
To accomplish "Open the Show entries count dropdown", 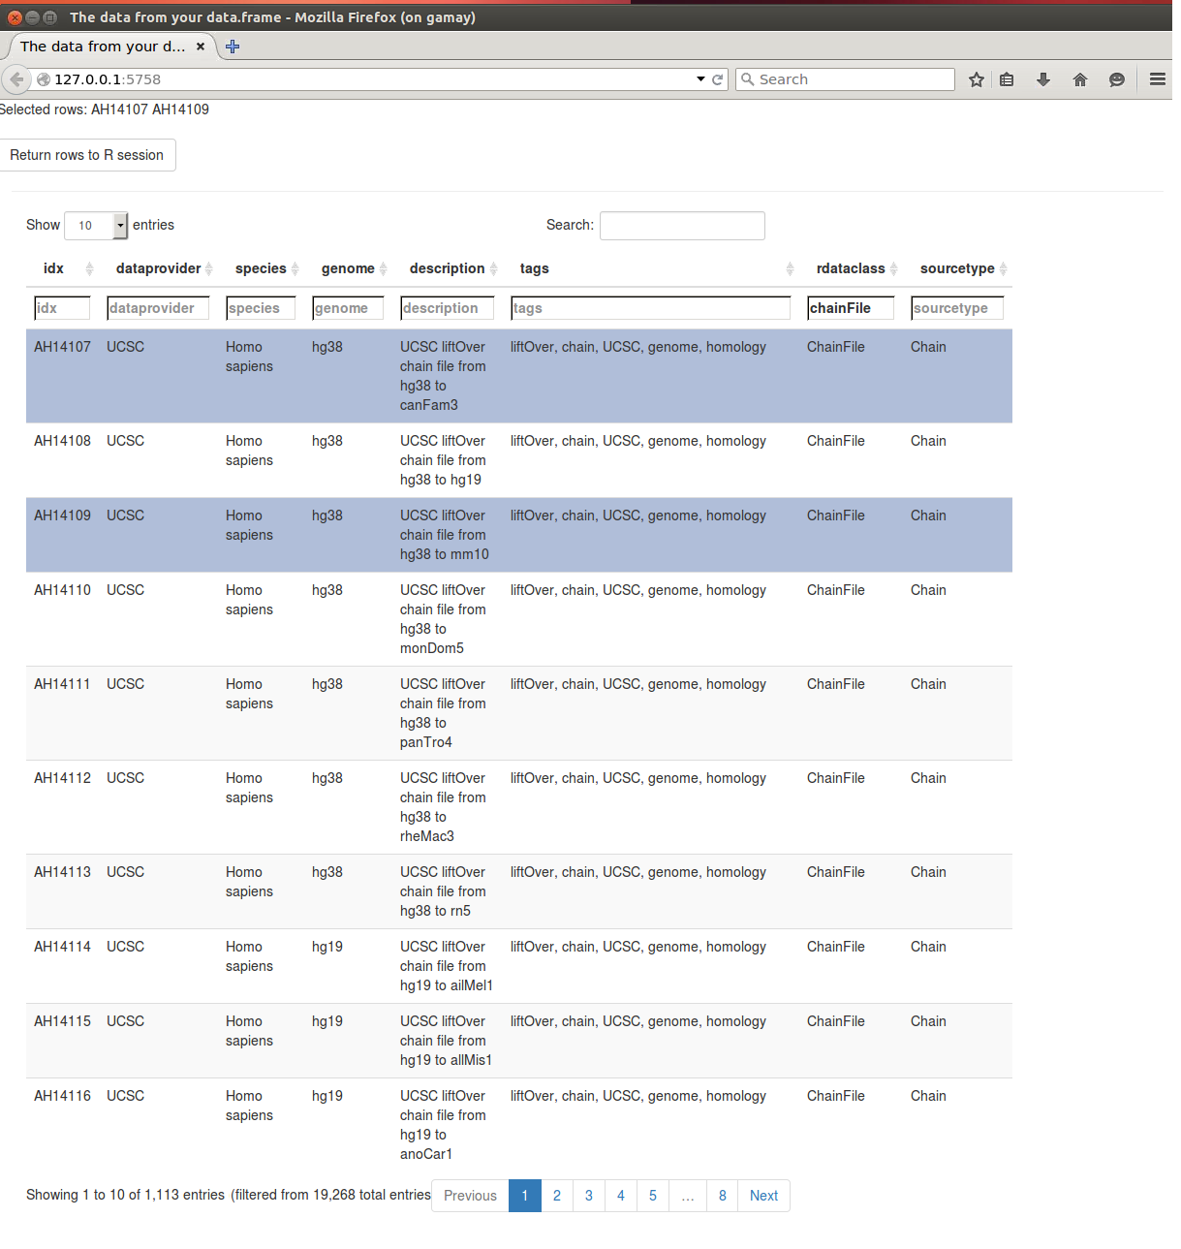I will [96, 226].
